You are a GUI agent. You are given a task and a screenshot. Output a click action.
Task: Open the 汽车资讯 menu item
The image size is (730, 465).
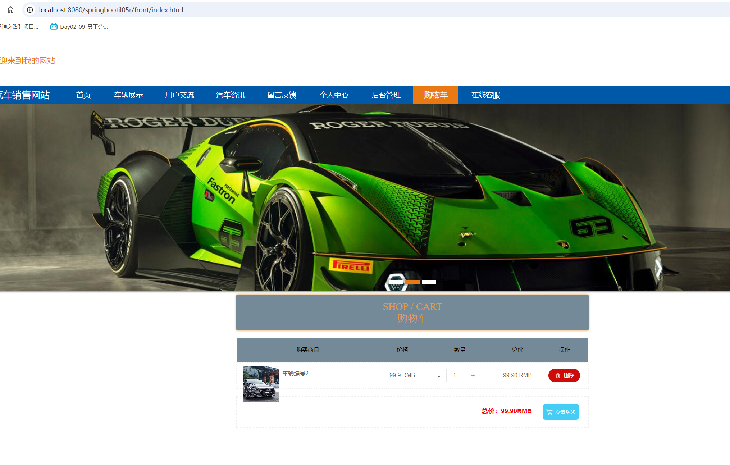coord(231,95)
